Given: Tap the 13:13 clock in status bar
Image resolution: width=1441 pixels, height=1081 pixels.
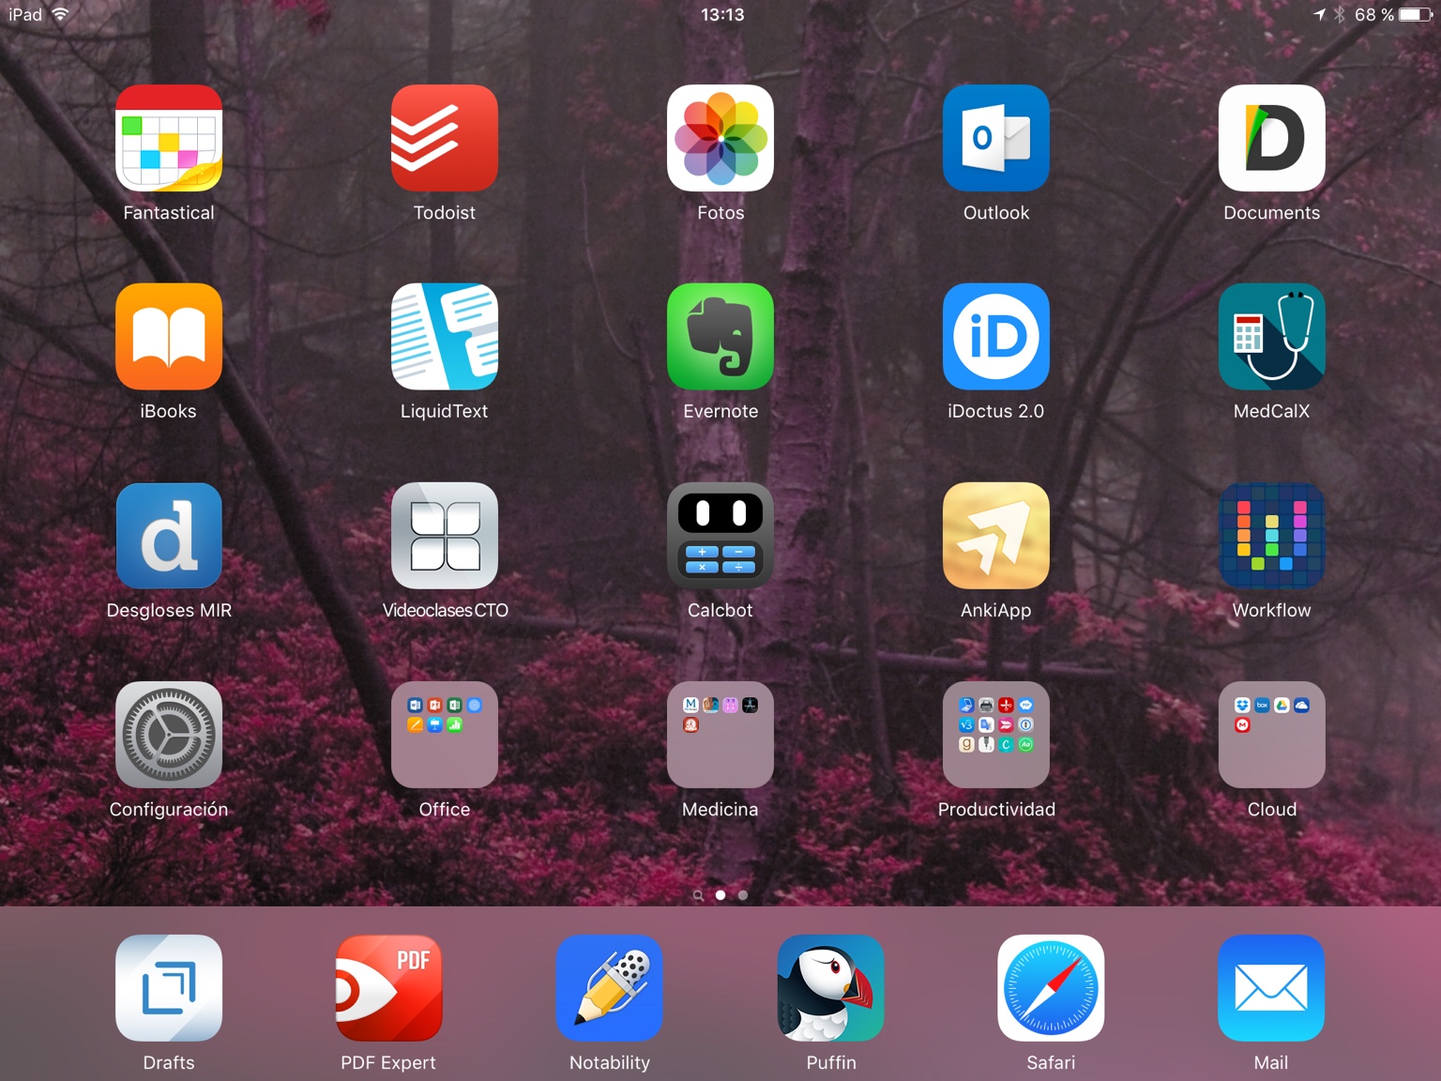Looking at the screenshot, I should [x=722, y=15].
